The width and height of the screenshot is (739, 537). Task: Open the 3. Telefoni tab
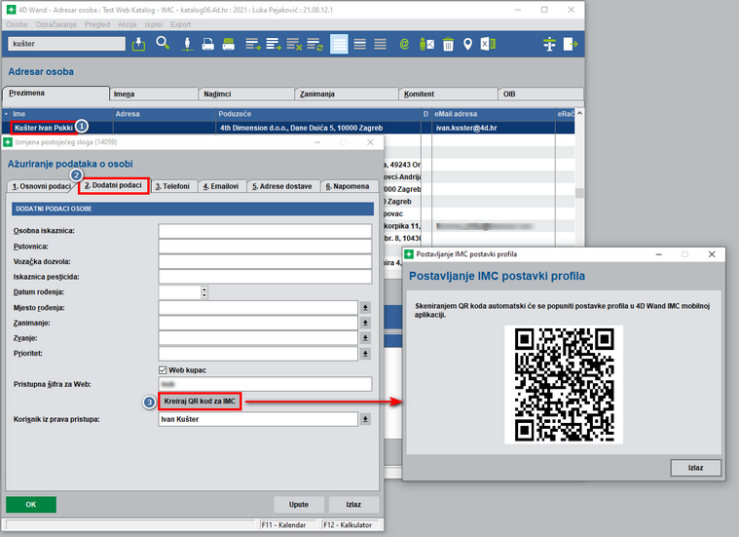(172, 186)
